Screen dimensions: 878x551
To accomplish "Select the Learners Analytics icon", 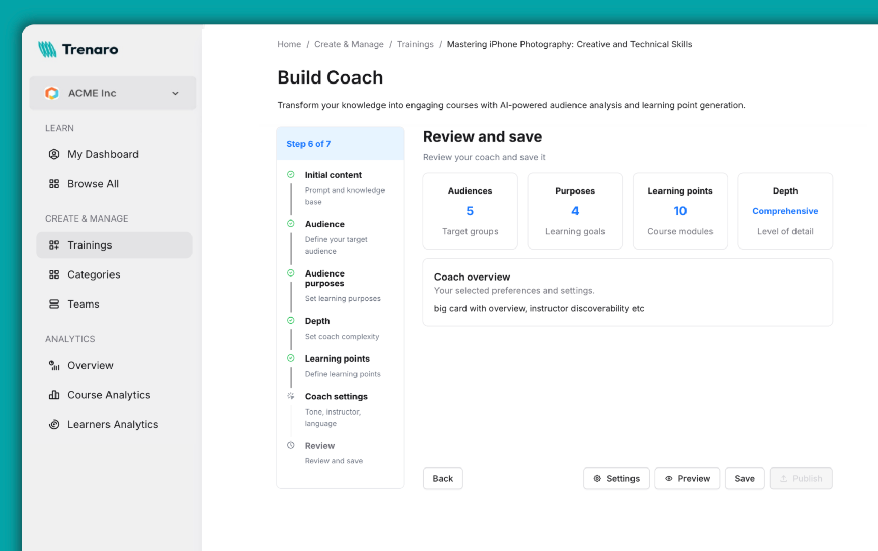I will click(54, 424).
